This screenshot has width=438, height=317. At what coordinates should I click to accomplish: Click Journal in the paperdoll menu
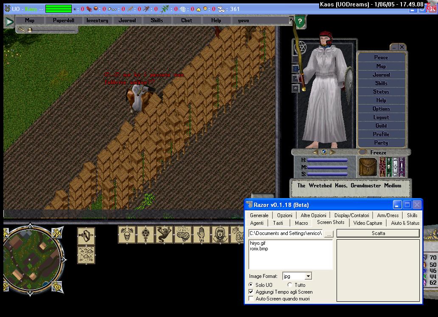[381, 75]
